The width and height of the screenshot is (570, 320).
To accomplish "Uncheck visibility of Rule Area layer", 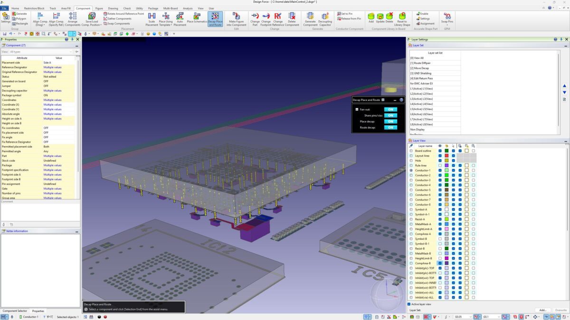I will (x=441, y=165).
